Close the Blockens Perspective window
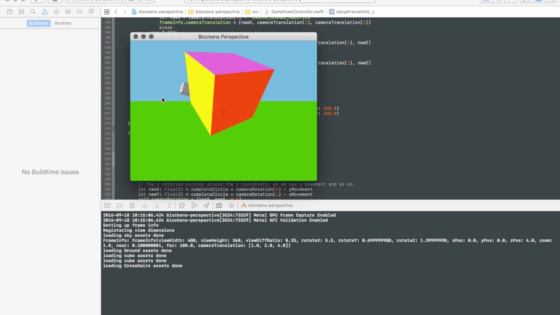 pyautogui.click(x=136, y=37)
